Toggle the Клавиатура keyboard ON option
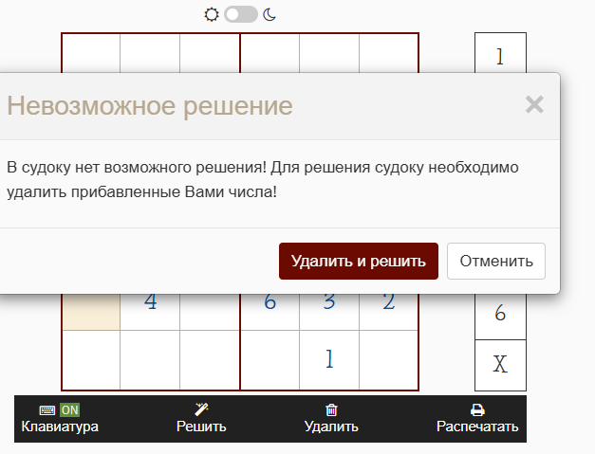 pyautogui.click(x=60, y=419)
